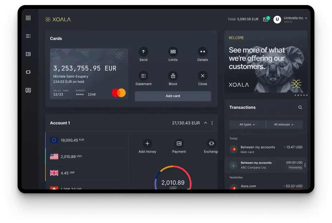Close the card with X icon

(x=203, y=76)
